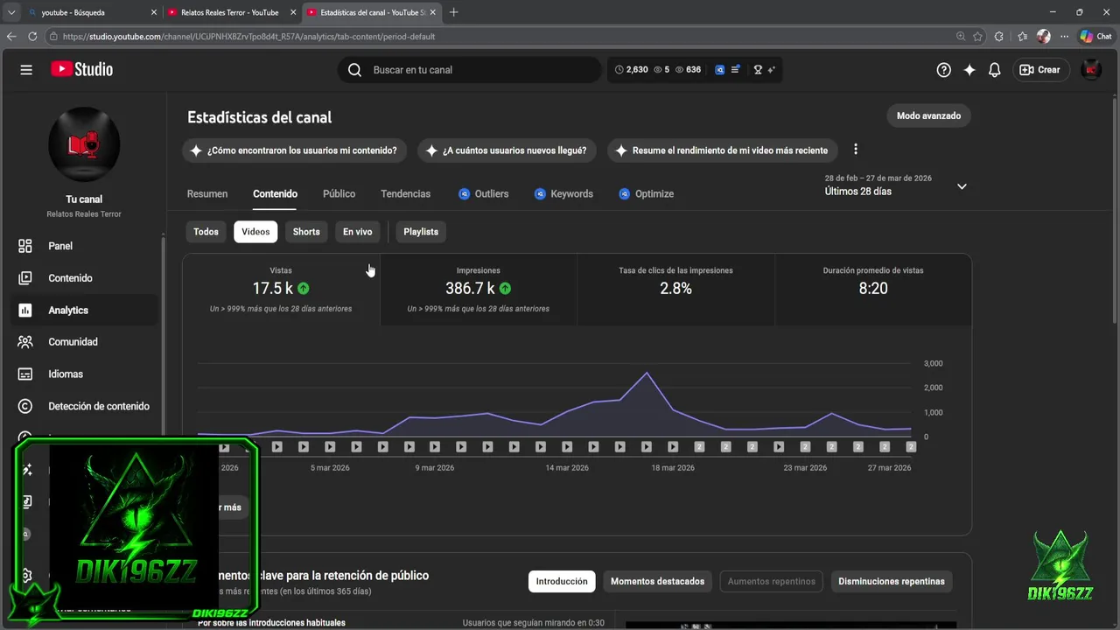Reload the page with refresh icon
This screenshot has width=1120, height=630.
point(32,37)
